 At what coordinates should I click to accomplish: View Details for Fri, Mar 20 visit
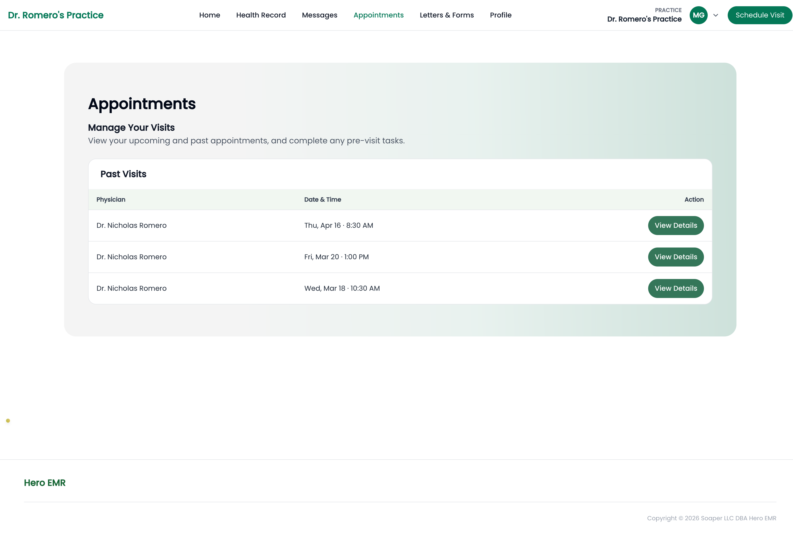(x=676, y=257)
